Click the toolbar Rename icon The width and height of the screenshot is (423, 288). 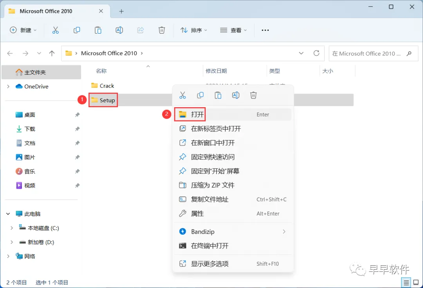point(119,30)
